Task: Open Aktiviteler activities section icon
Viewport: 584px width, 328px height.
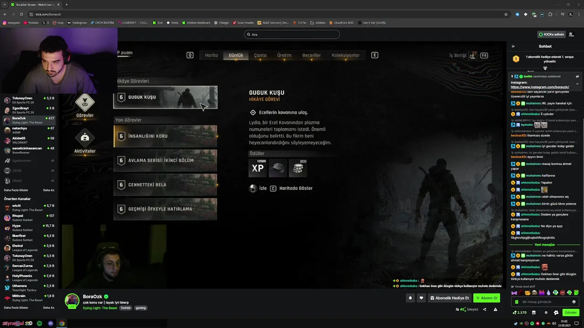Action: (85, 138)
